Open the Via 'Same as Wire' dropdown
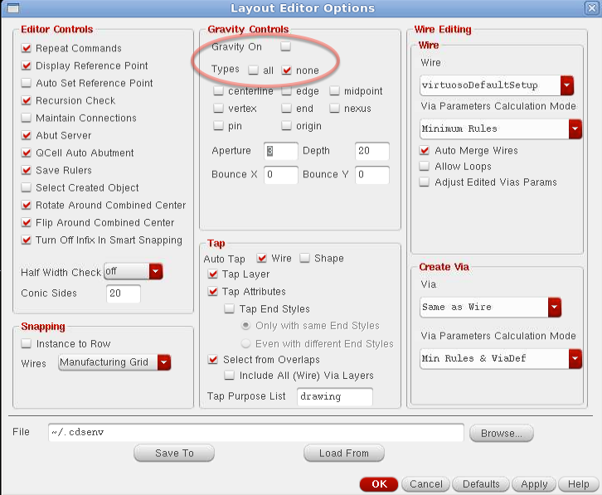Image resolution: width=602 pixels, height=495 pixels. [555, 307]
